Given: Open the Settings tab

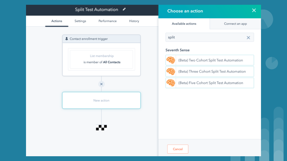Looking at the screenshot, I should pos(80,21).
